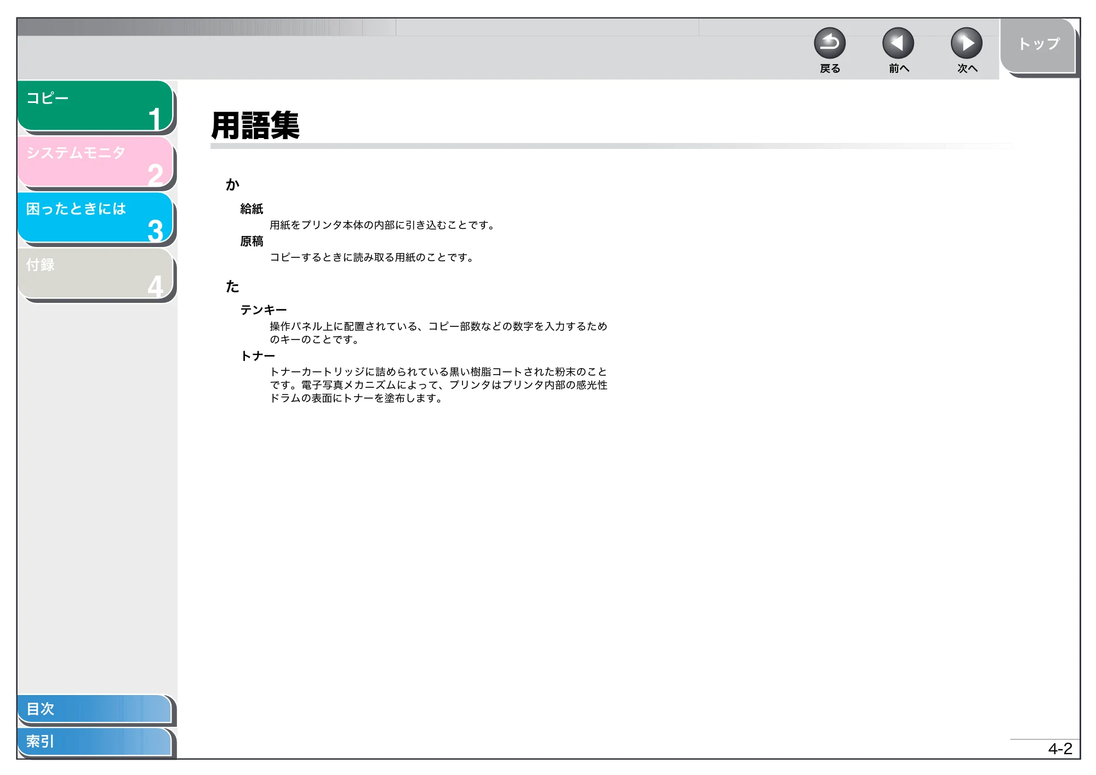This screenshot has width=1096, height=775.
Task: Click the definition 用紙をプリンタ本体の内部に引き込むことです。
Action: [x=383, y=225]
